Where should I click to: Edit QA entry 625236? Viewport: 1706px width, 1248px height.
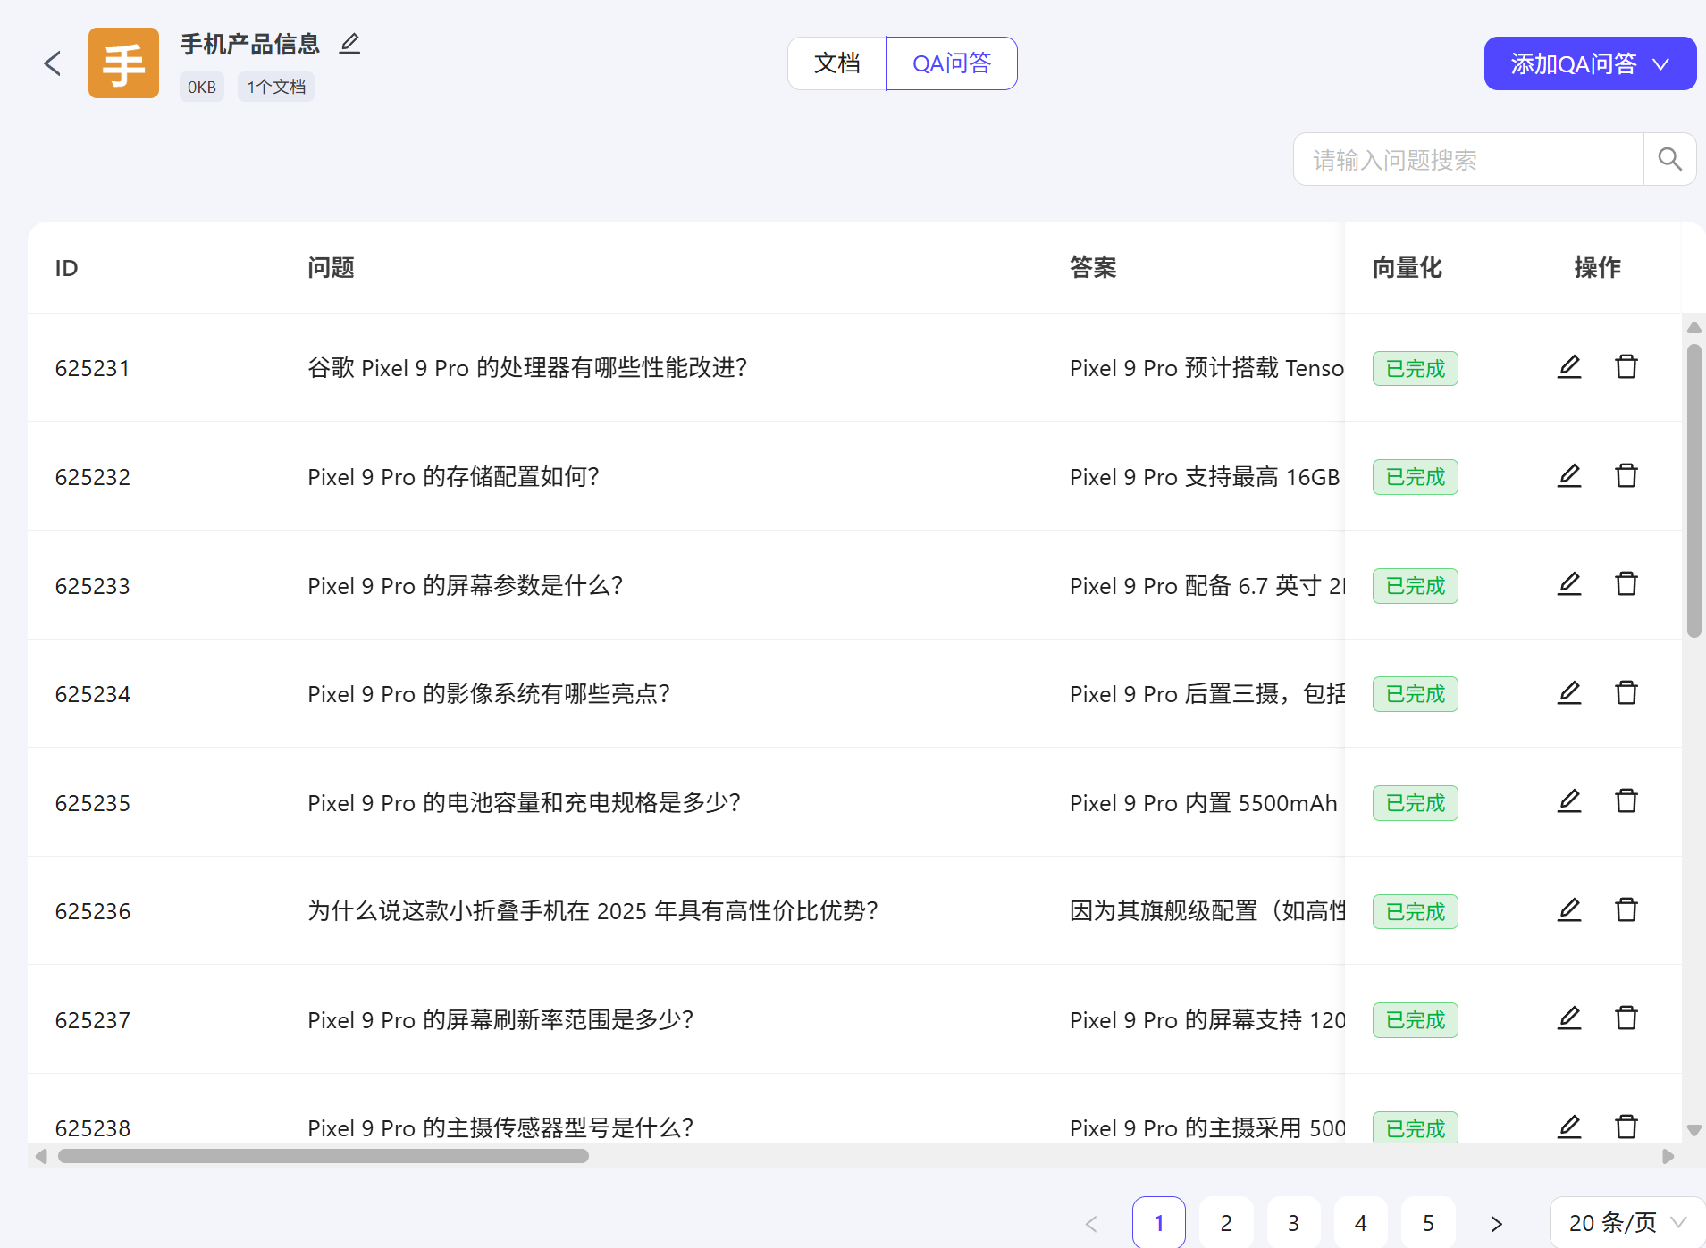click(x=1569, y=910)
